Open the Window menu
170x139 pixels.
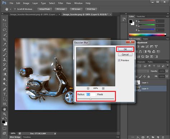click(x=78, y=3)
